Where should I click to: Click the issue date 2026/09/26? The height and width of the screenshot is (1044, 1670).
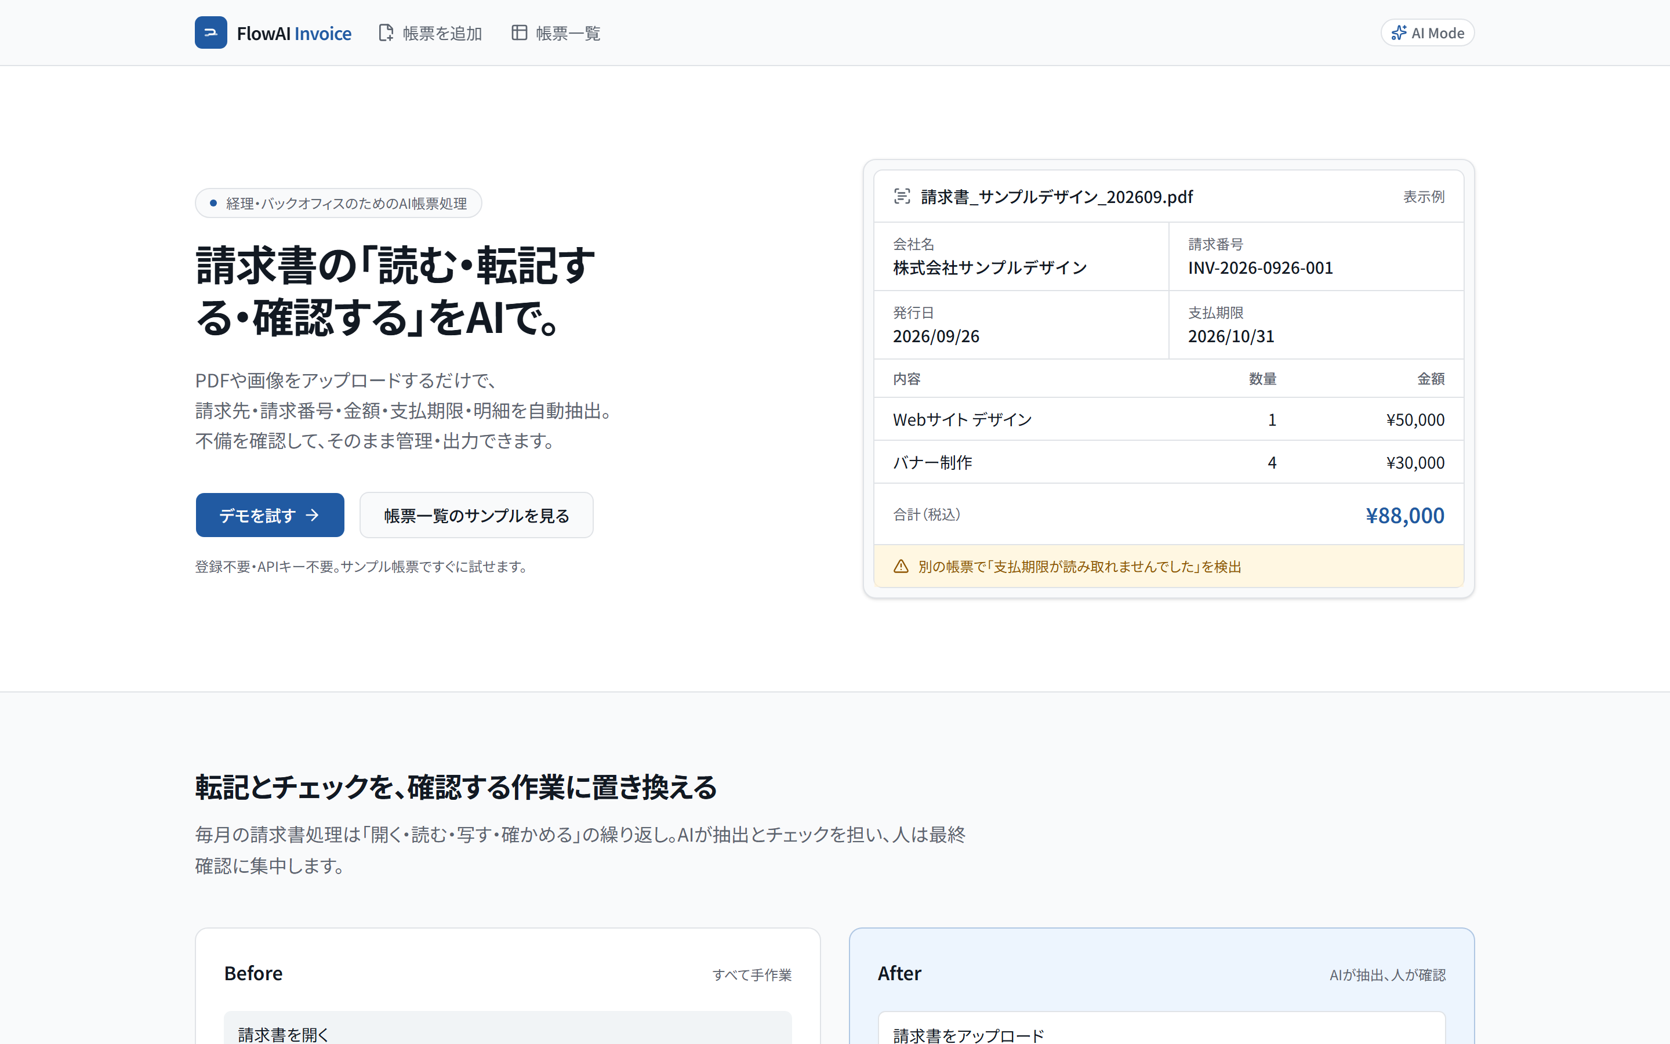[x=936, y=336]
